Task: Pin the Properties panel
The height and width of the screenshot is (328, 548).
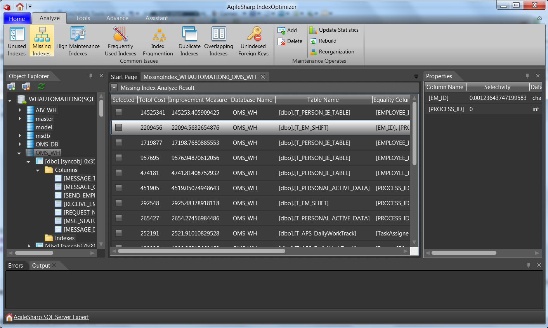Action: point(527,76)
